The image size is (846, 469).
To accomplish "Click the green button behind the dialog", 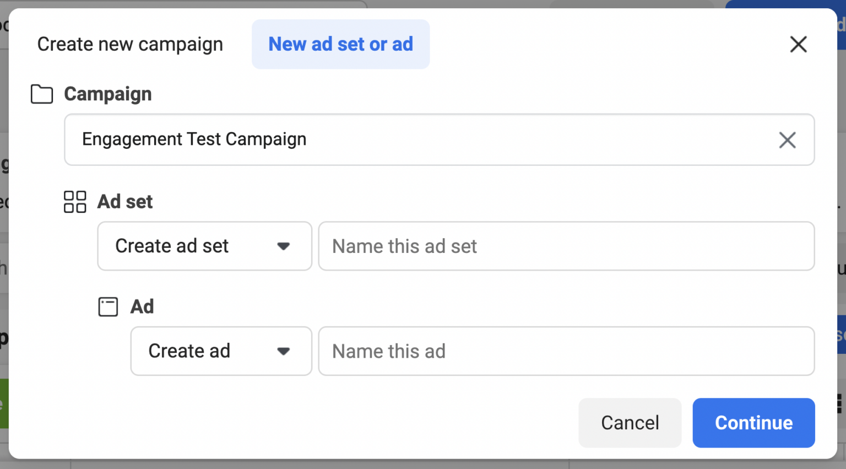I will click(3, 405).
